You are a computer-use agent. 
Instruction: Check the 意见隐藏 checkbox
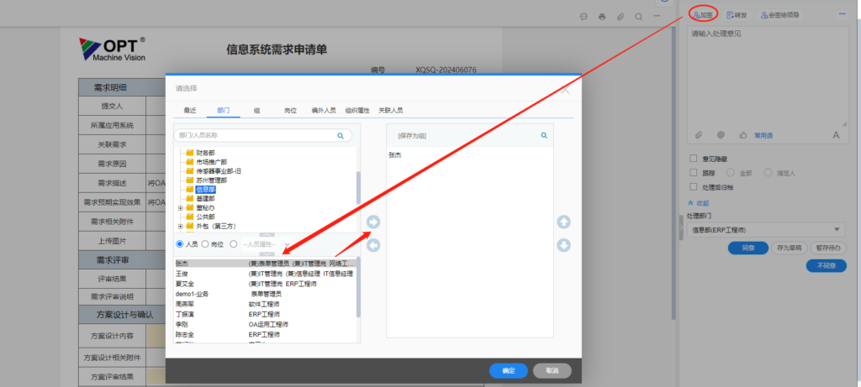click(x=692, y=158)
